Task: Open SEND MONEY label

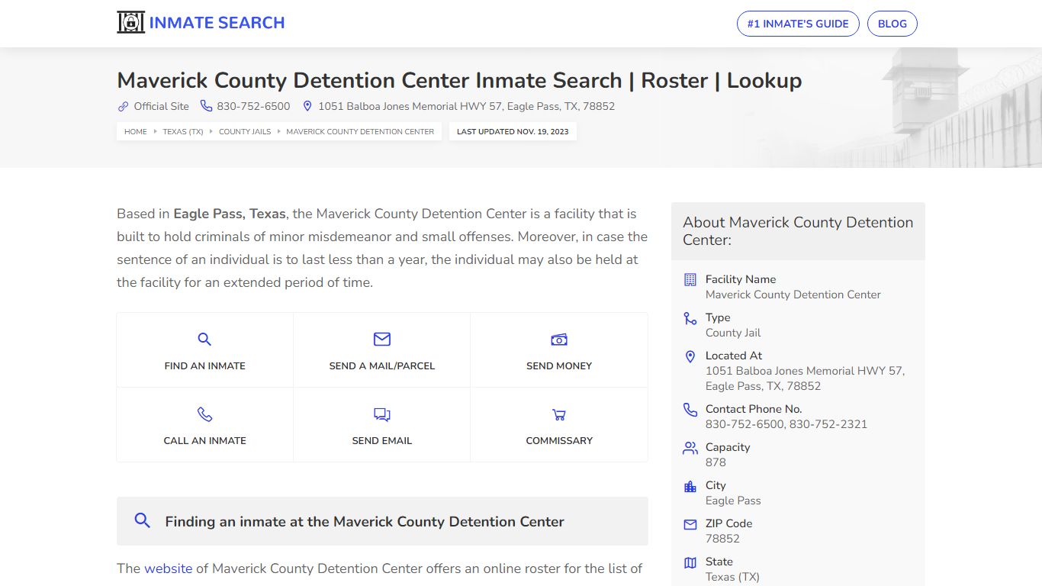Action: click(559, 366)
